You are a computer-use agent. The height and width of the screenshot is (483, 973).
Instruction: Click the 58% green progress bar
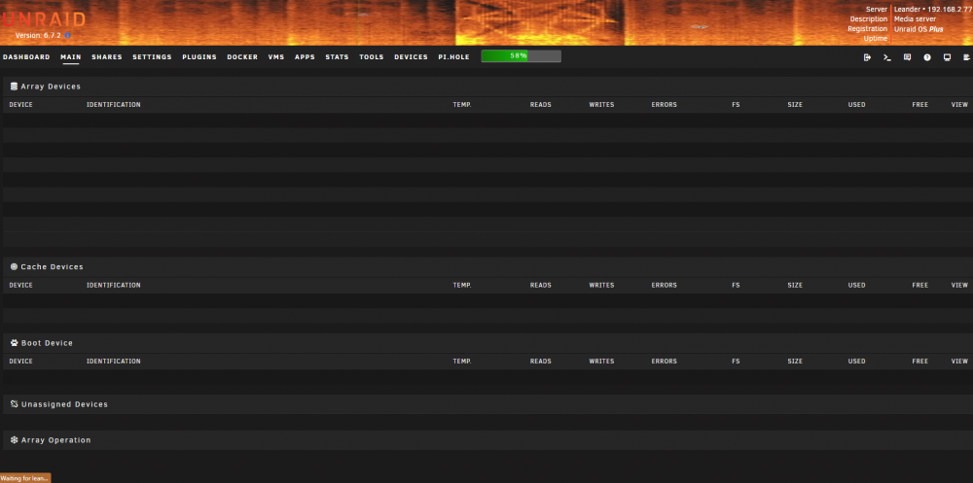(521, 56)
